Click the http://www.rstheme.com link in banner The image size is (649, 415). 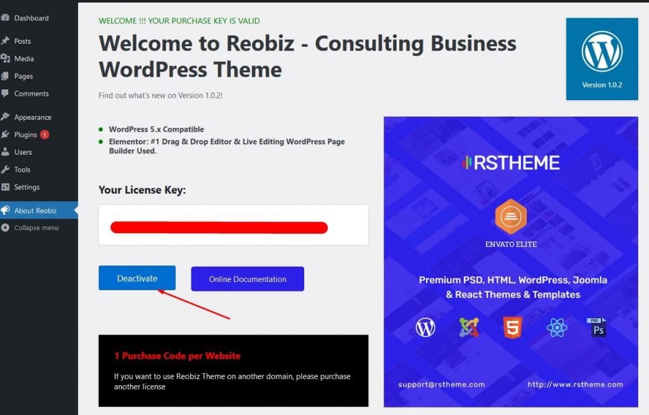click(575, 385)
